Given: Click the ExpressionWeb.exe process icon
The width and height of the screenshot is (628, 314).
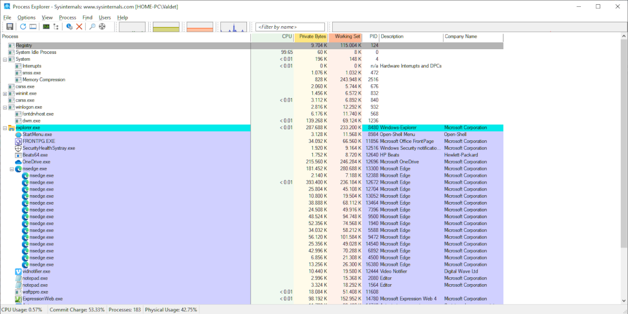Looking at the screenshot, I should pos(18,299).
